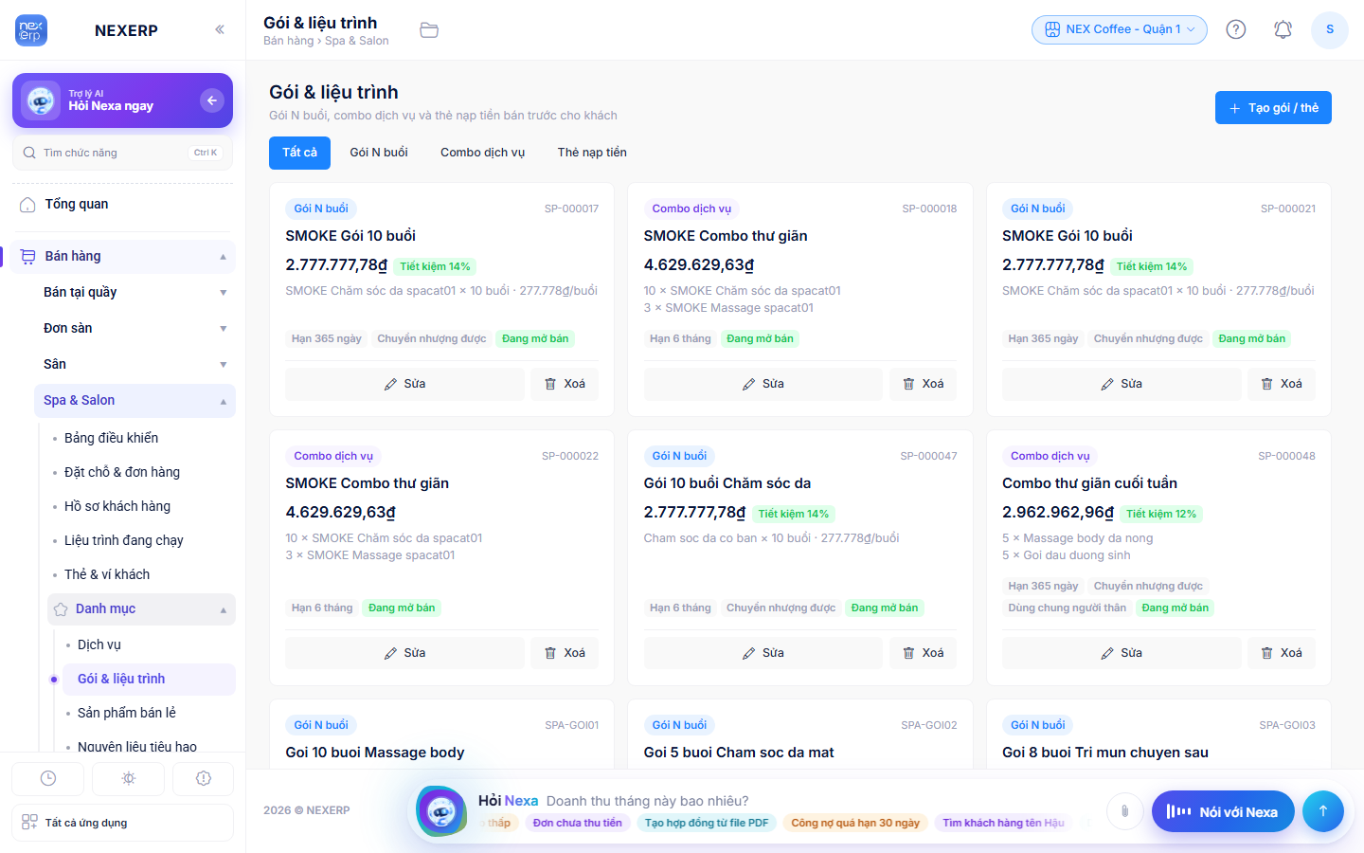This screenshot has height=853, width=1364.
Task: Click the Spa & Salon breadcrumb
Action: [357, 41]
